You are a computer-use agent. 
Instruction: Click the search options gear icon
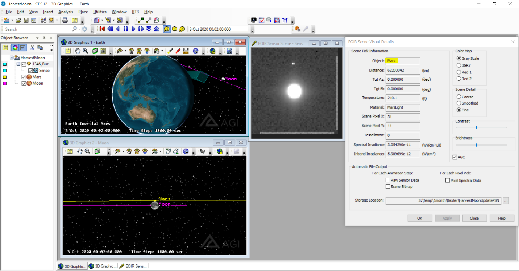click(84, 29)
